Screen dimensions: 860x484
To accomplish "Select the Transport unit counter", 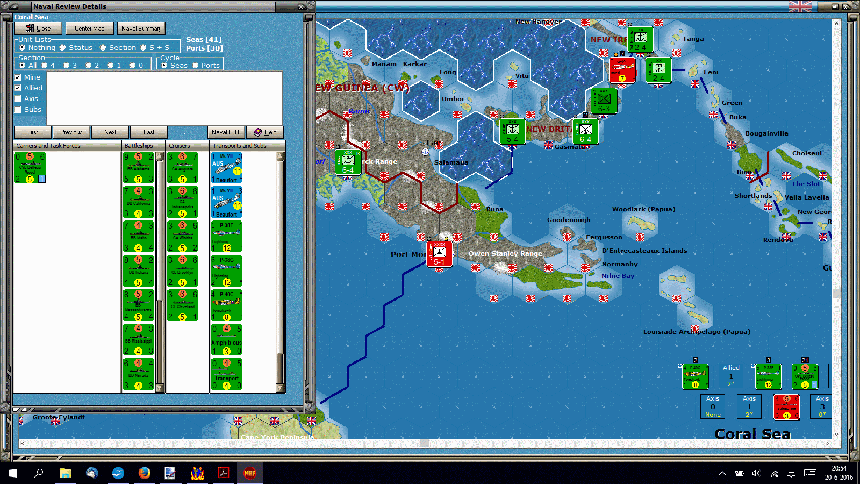I will coord(226,374).
